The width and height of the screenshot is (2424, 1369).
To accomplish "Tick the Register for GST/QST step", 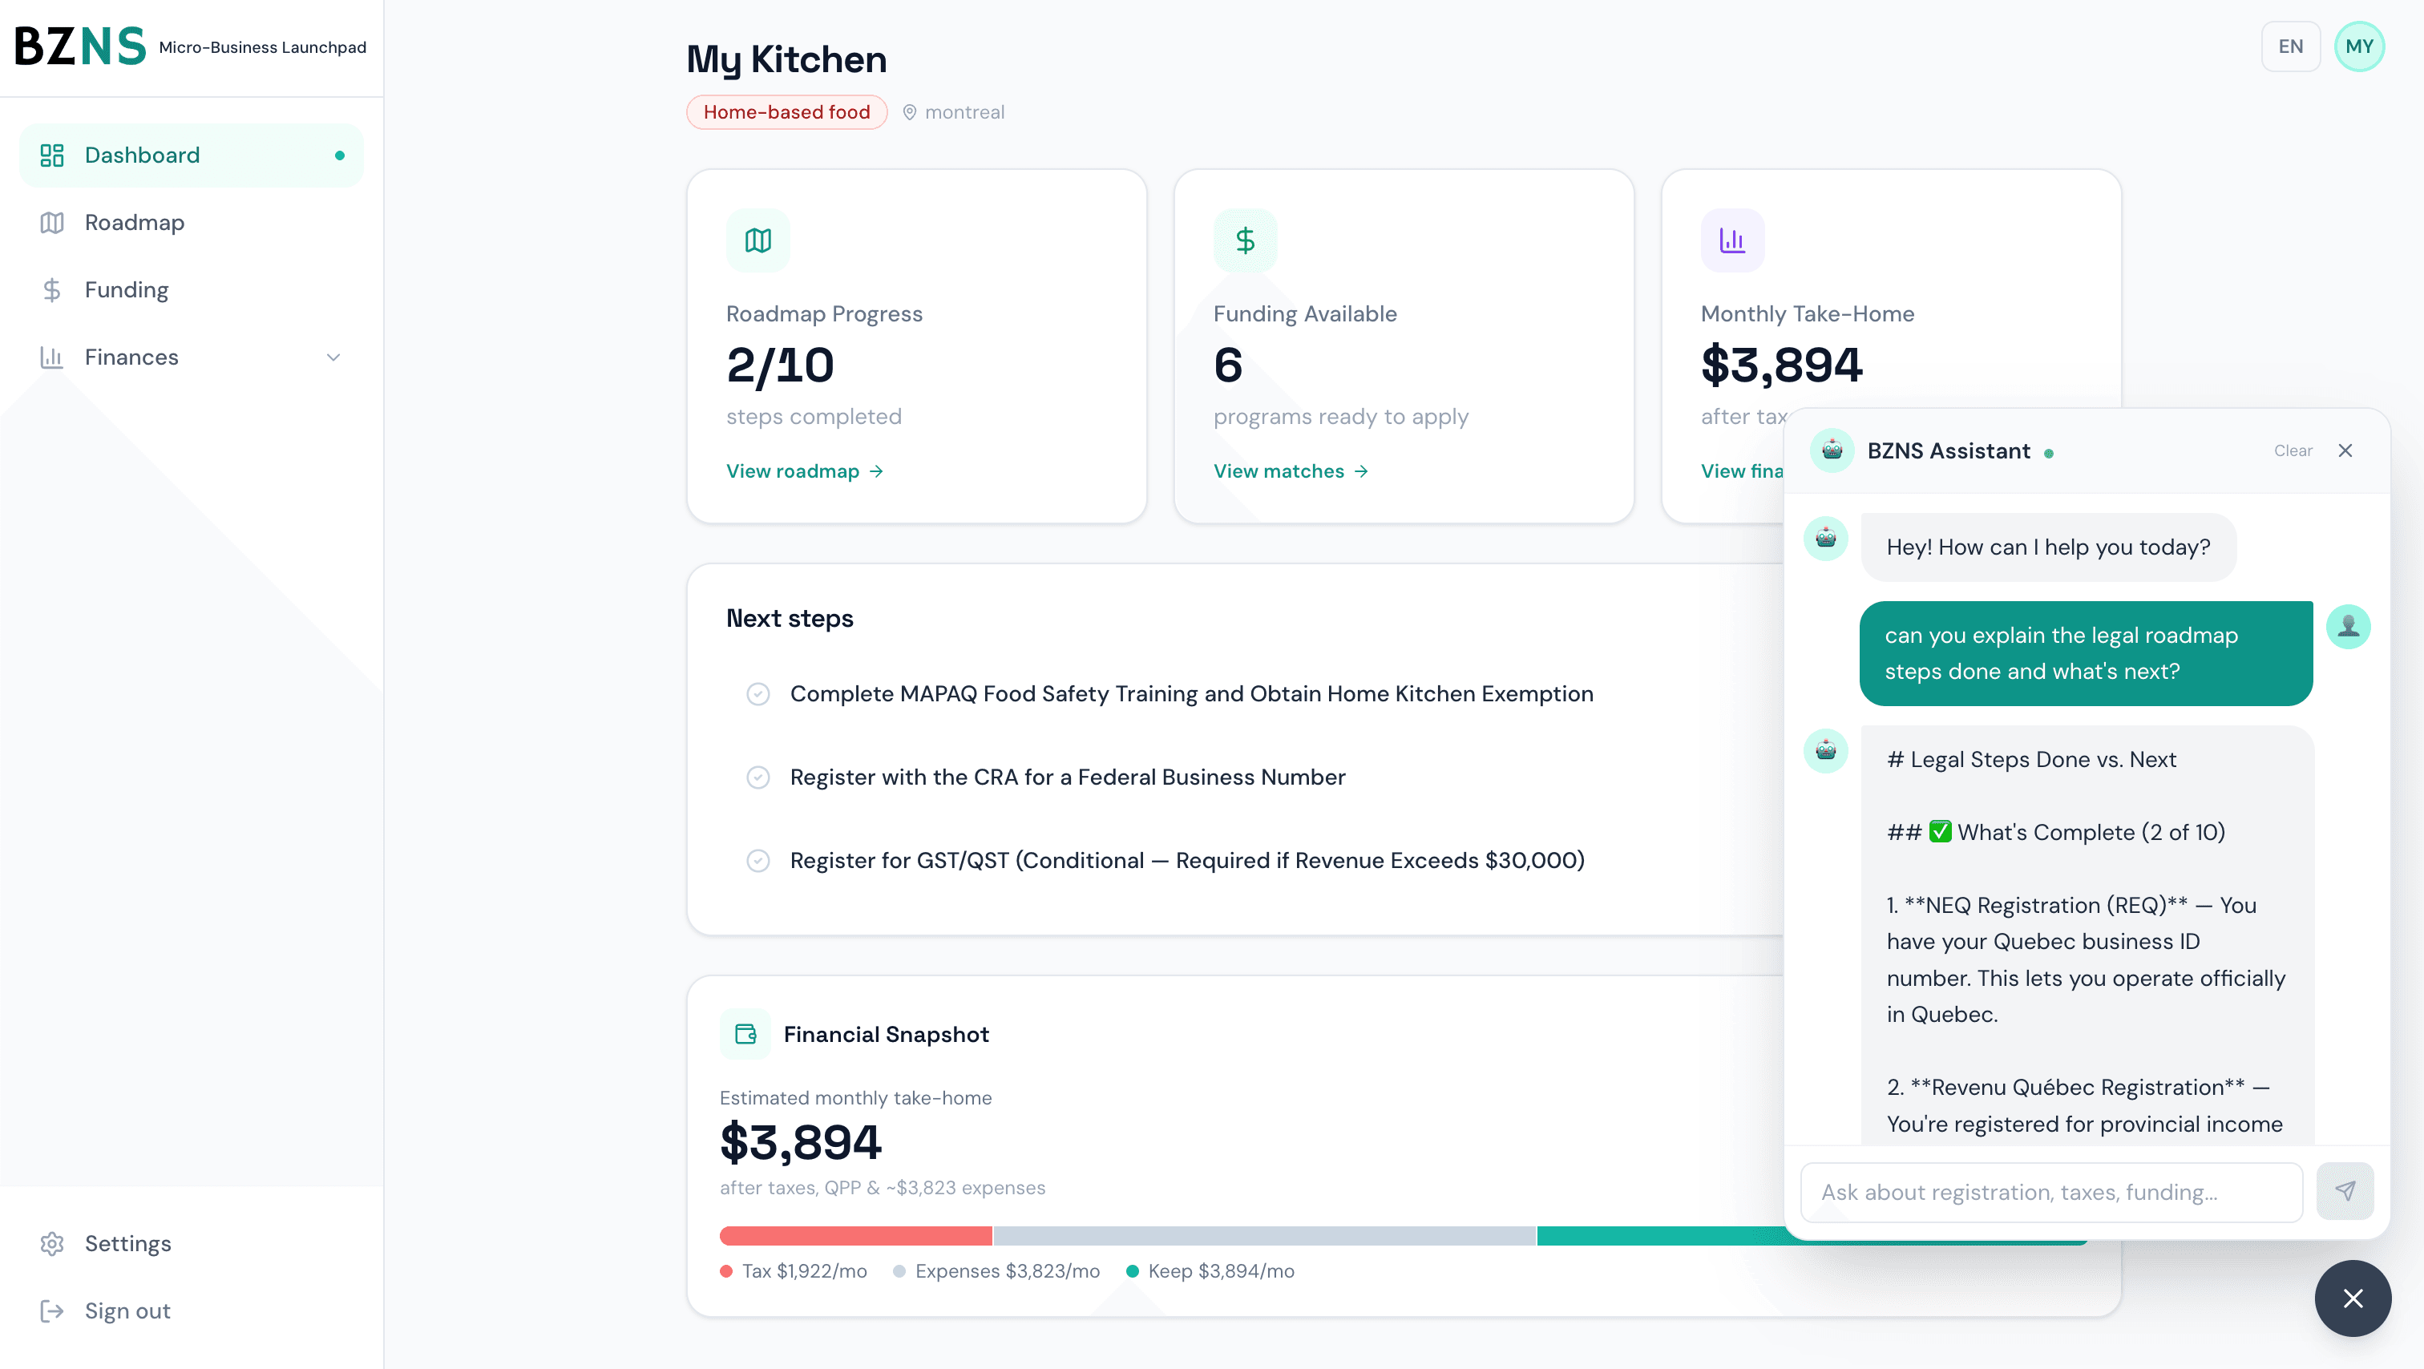I will pos(758,861).
